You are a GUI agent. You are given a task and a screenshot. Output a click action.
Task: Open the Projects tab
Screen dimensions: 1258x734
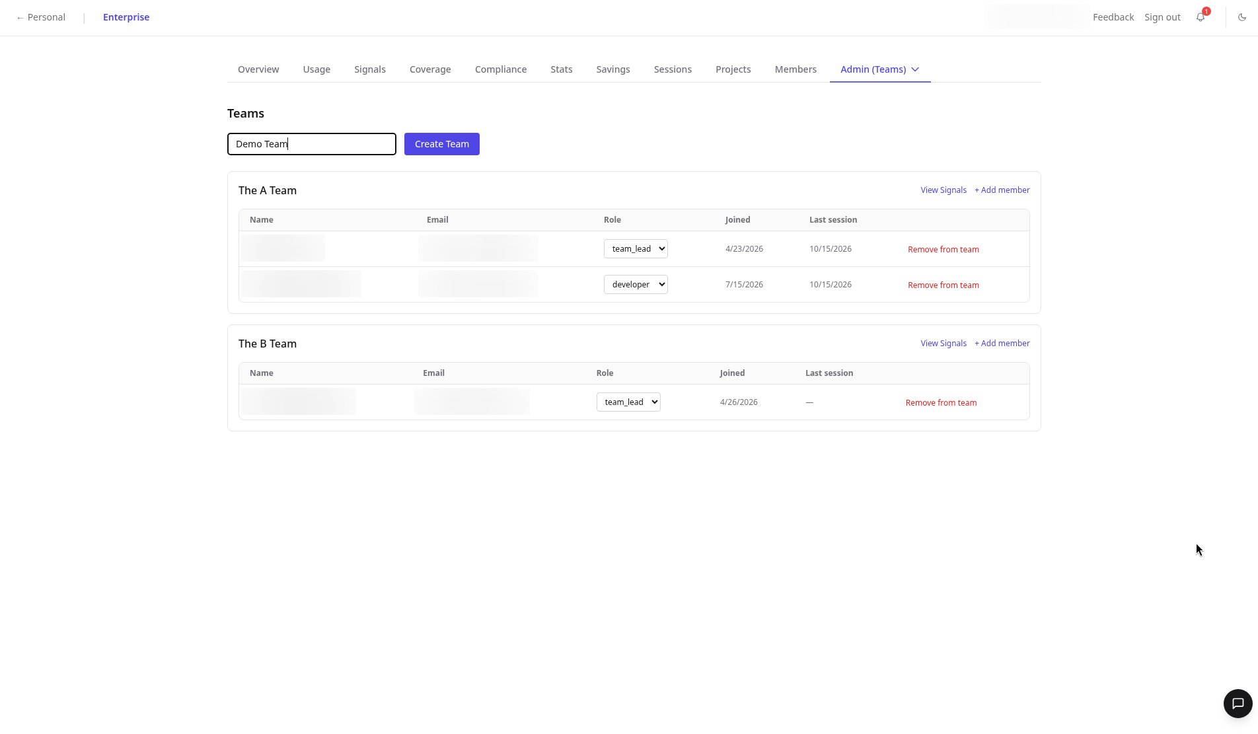pyautogui.click(x=733, y=69)
